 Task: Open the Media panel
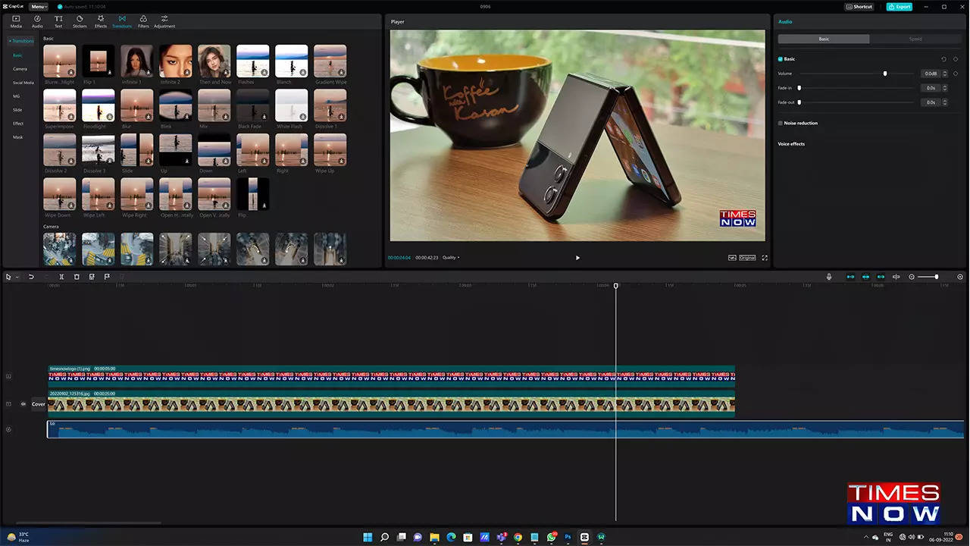pos(16,21)
